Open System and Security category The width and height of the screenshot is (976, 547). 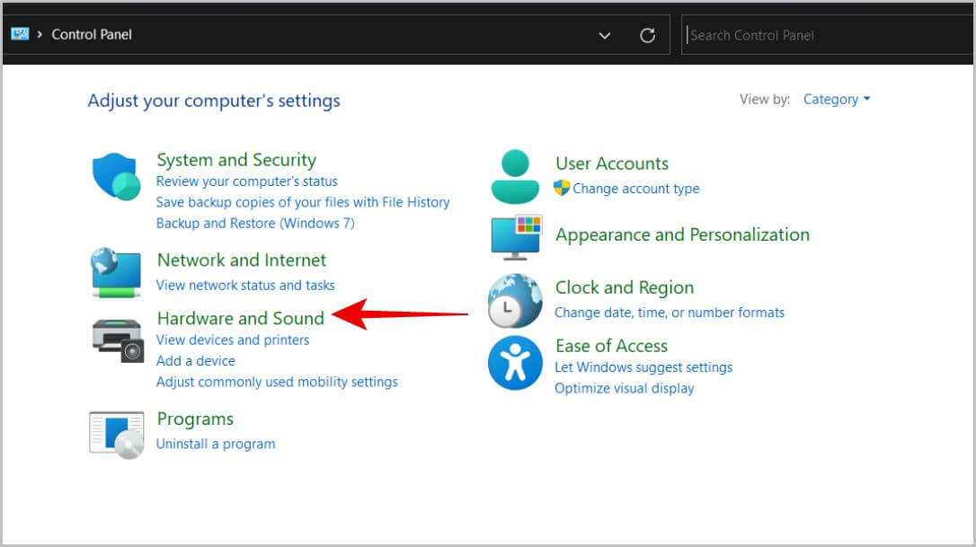click(x=236, y=159)
